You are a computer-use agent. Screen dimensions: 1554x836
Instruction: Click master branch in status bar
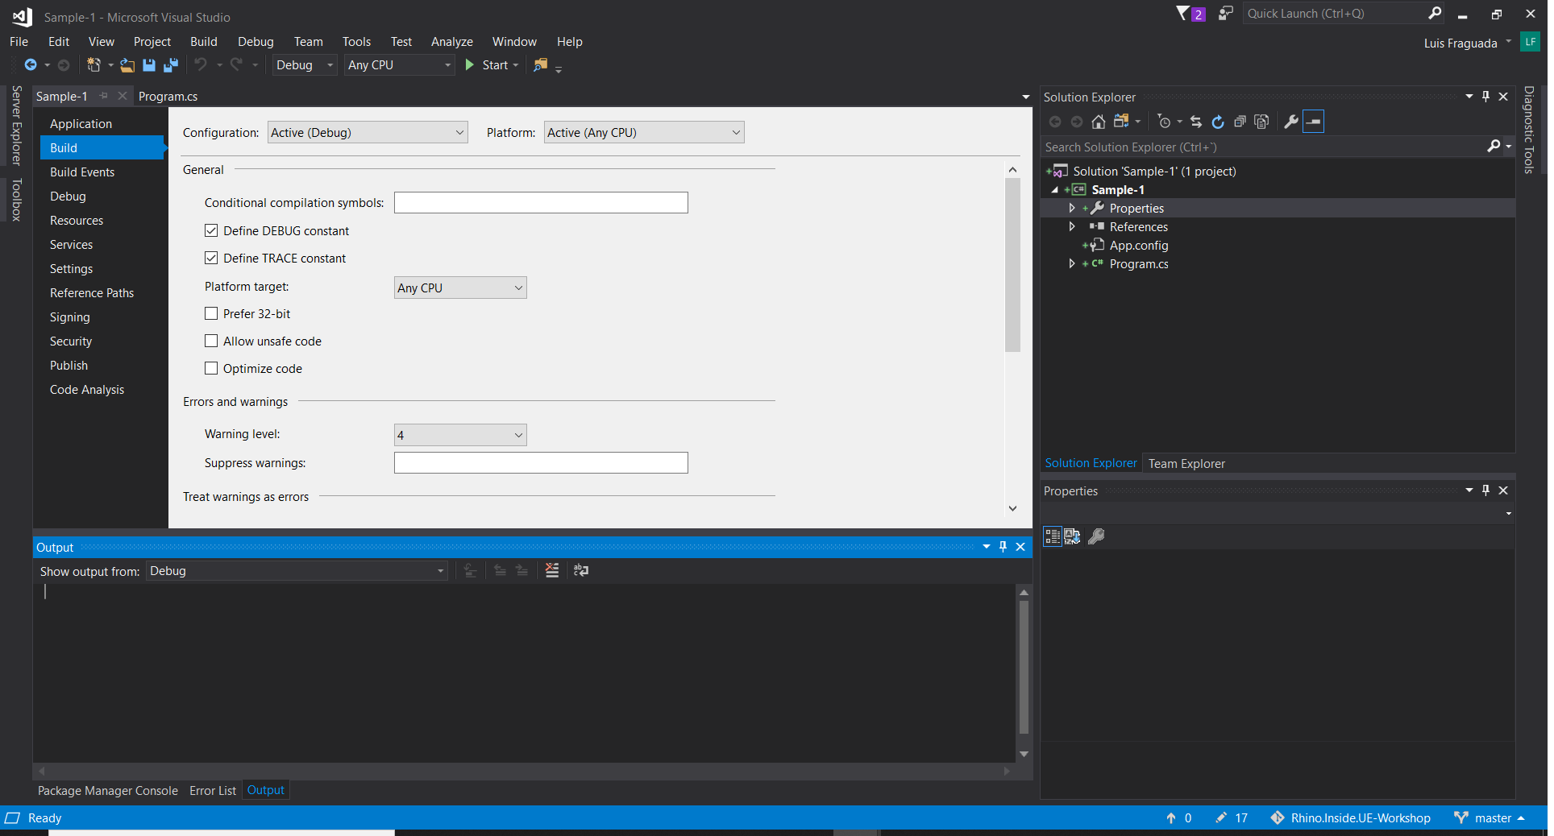click(x=1490, y=818)
